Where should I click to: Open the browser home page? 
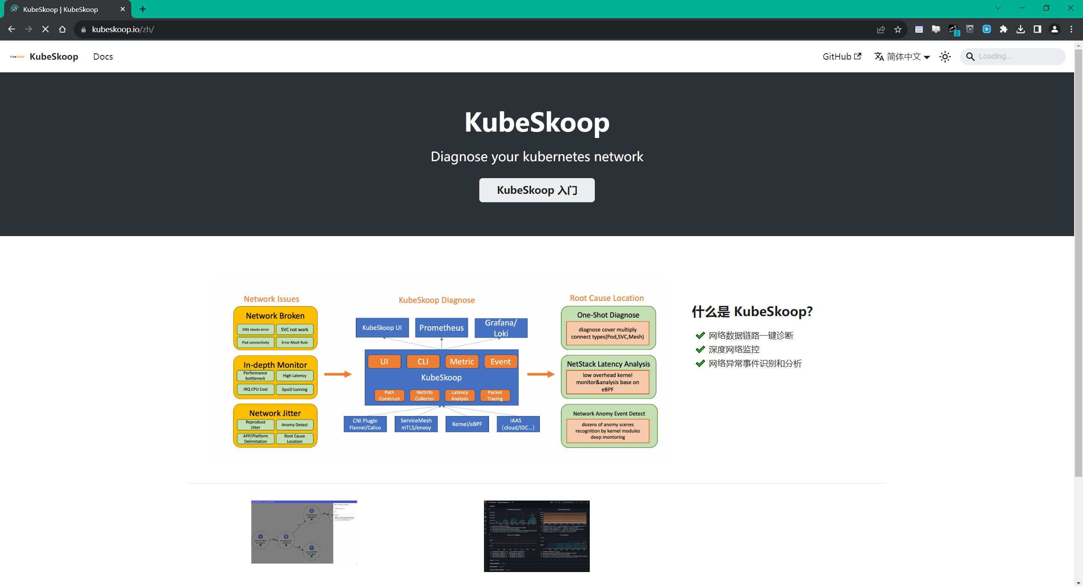click(62, 29)
